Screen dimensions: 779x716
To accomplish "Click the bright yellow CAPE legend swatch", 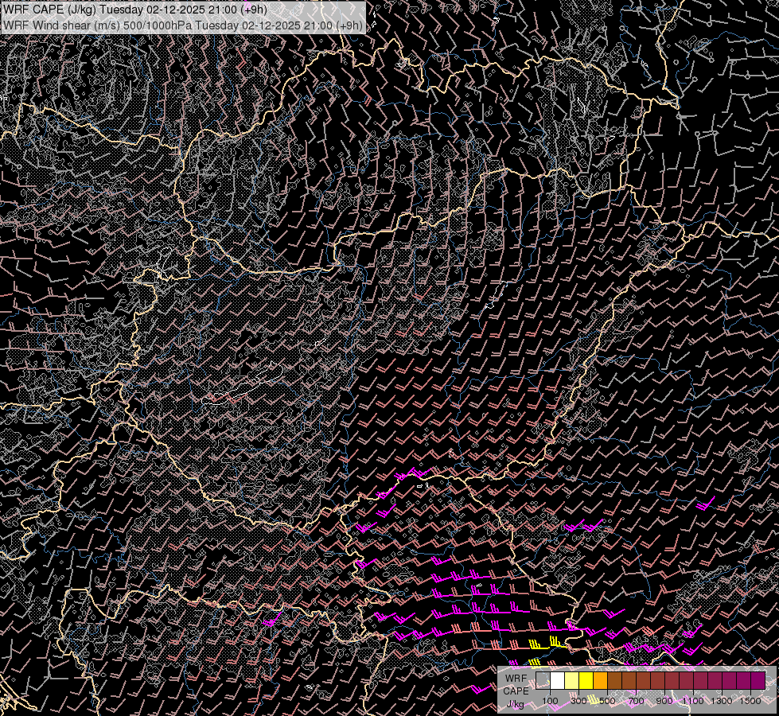I will coord(586,680).
